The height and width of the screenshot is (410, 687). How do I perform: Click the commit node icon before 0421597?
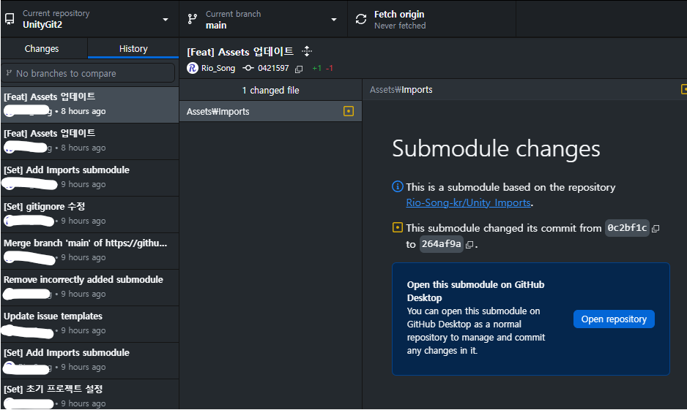coord(248,68)
